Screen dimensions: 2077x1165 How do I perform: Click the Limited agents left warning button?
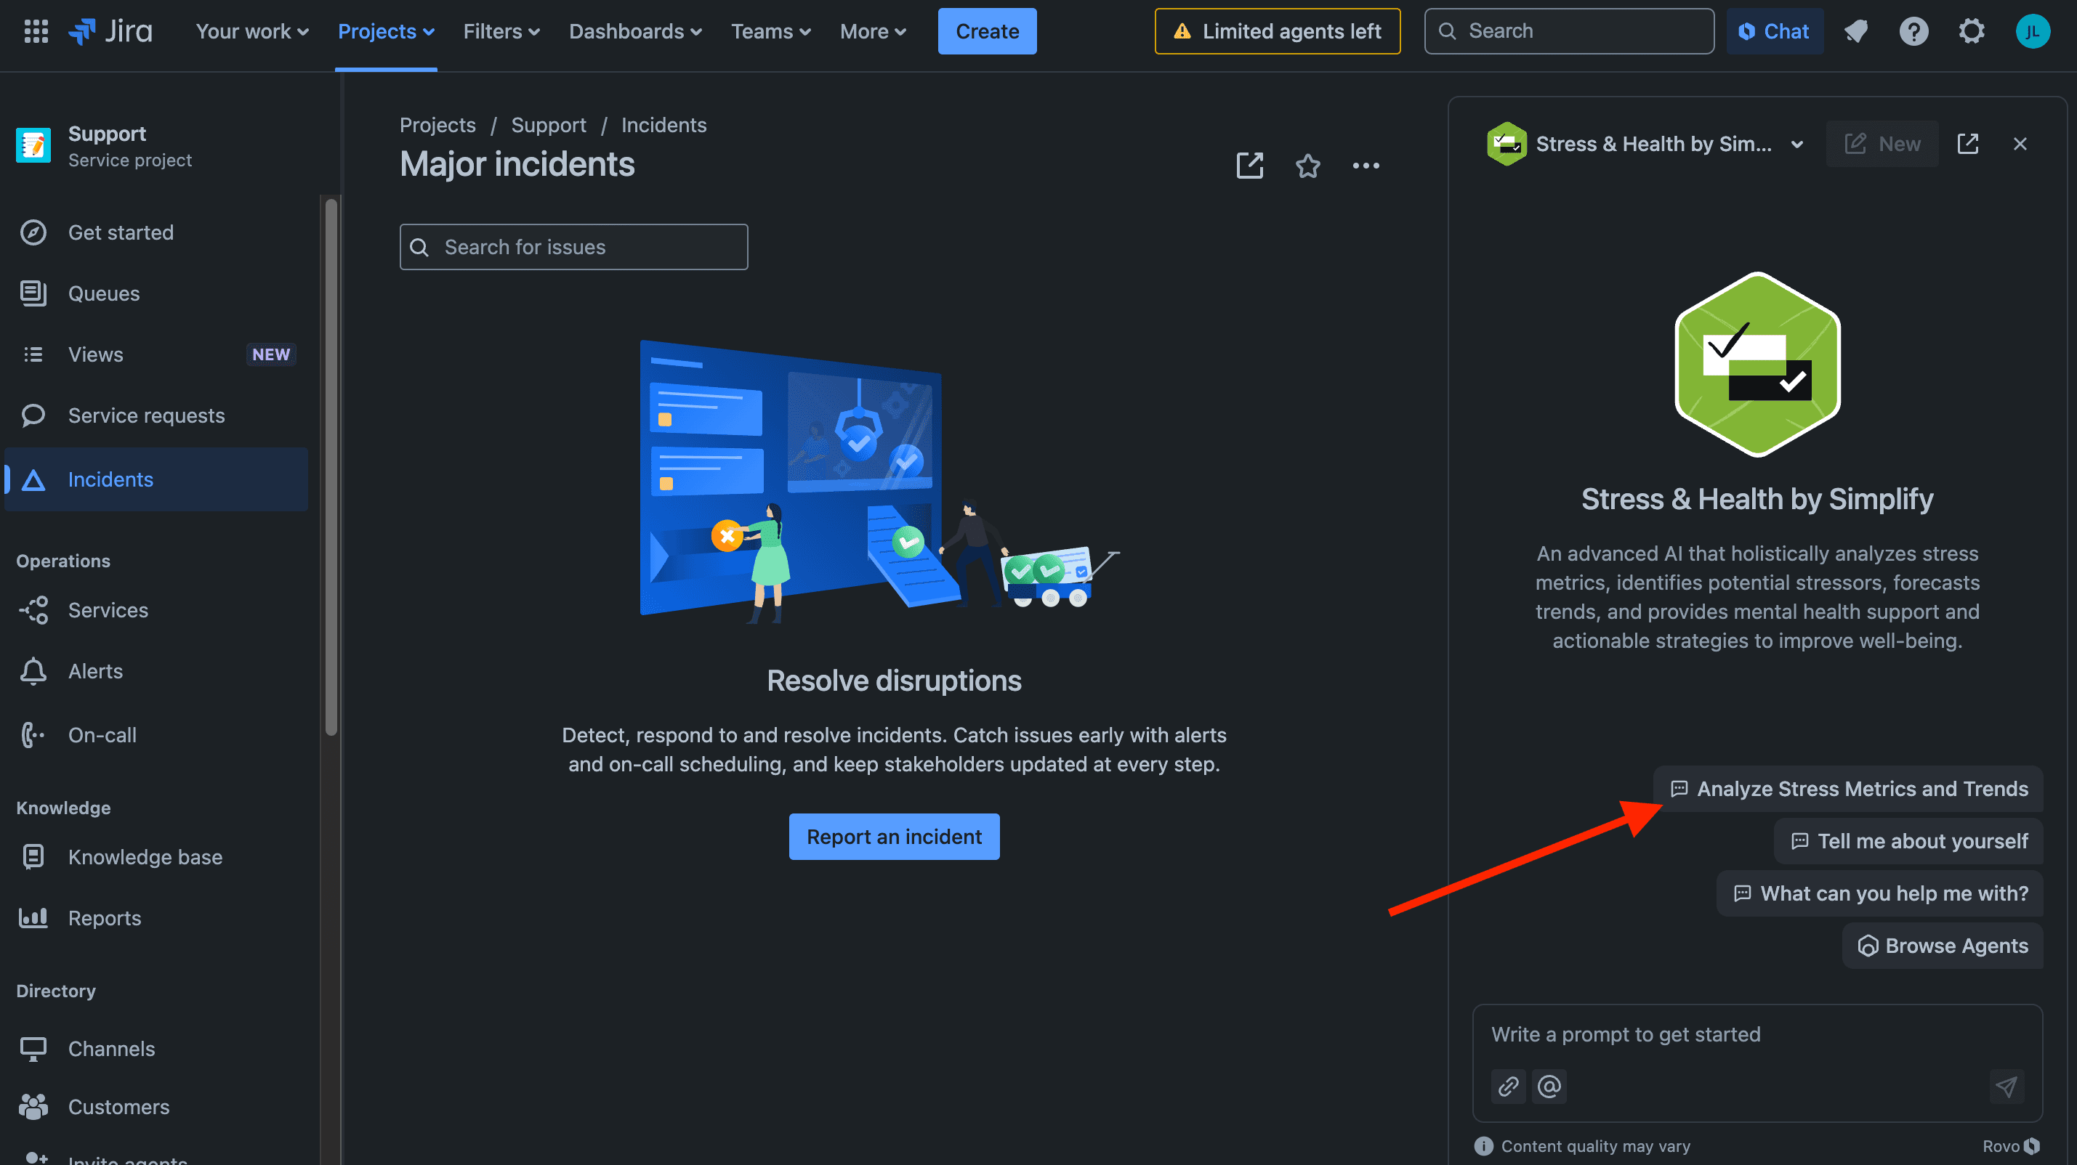click(x=1277, y=31)
